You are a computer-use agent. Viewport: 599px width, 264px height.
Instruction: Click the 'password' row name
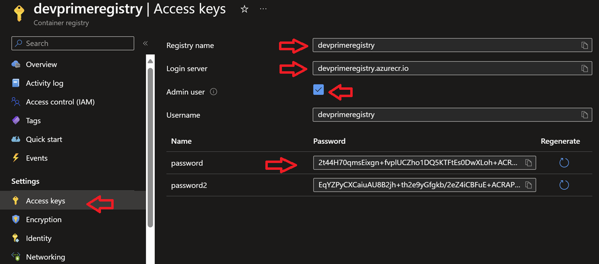pos(187,163)
